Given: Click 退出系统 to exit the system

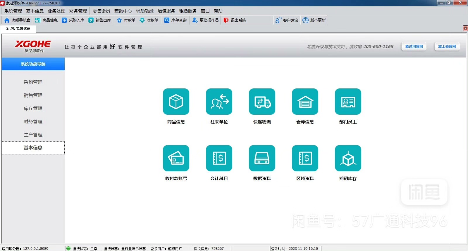Looking at the screenshot, I should coord(235,20).
